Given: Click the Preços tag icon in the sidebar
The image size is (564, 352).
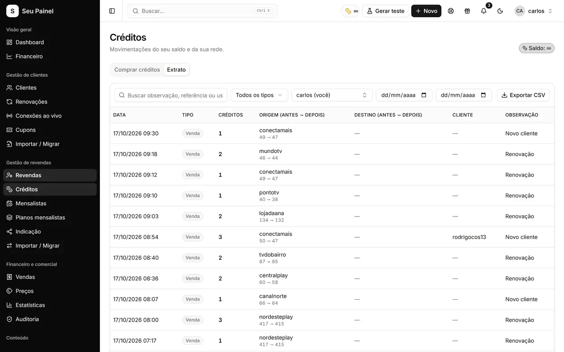Looking at the screenshot, I should coord(9,291).
